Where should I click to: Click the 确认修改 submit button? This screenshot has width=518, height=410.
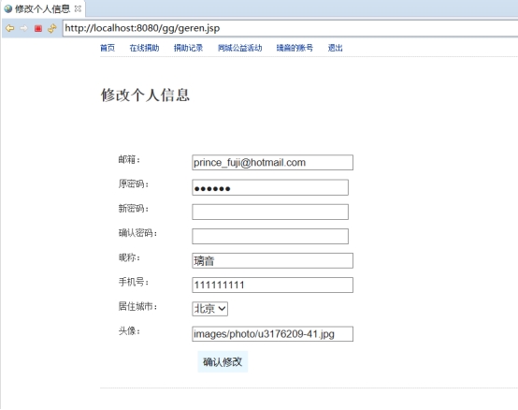(223, 361)
